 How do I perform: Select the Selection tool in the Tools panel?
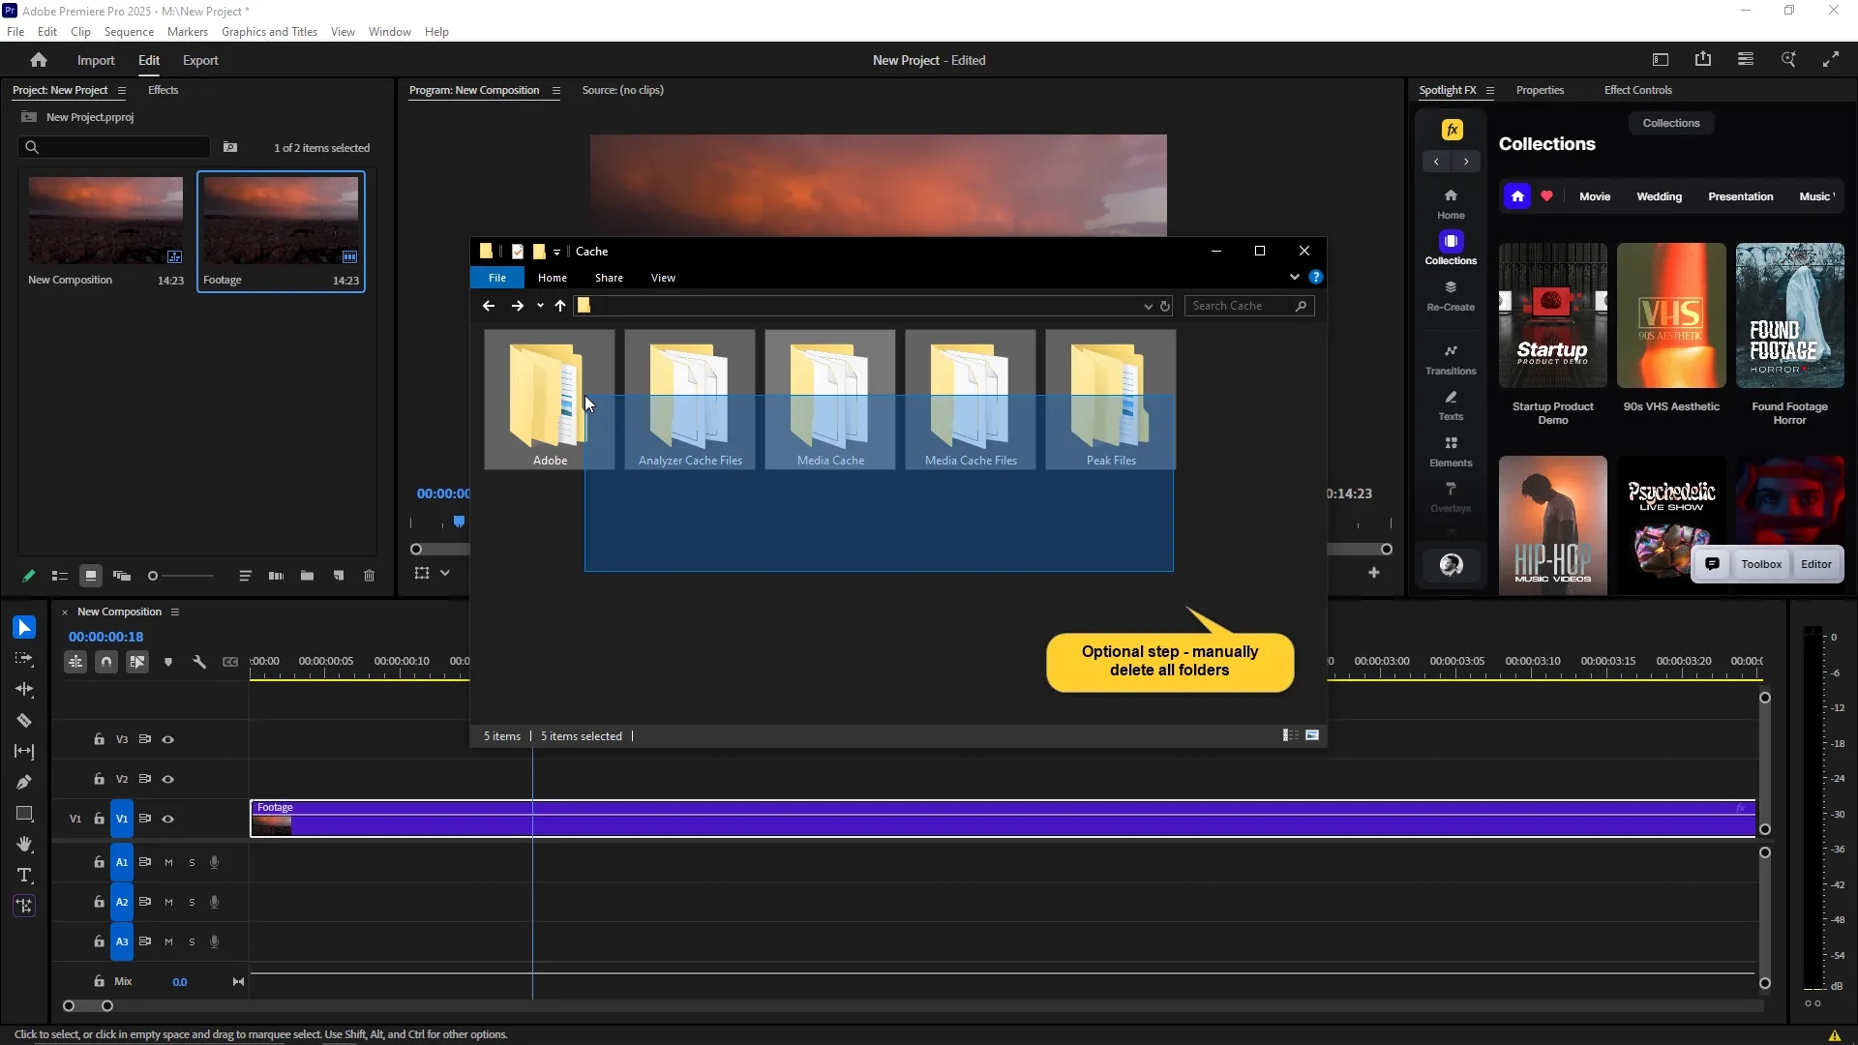(24, 628)
